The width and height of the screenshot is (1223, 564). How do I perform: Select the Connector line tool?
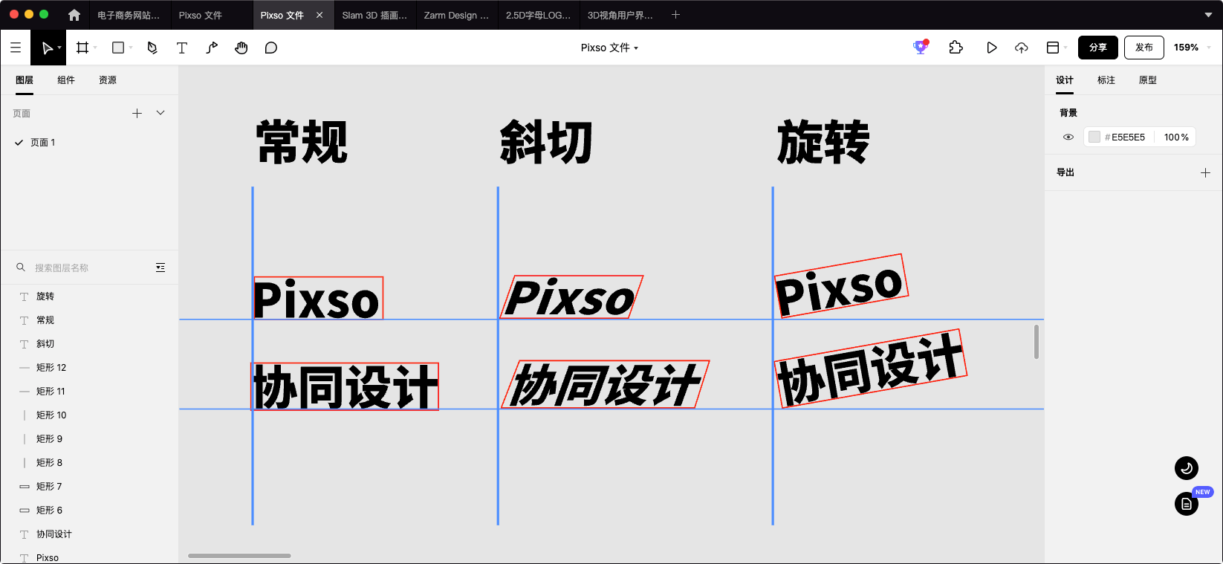[212, 48]
